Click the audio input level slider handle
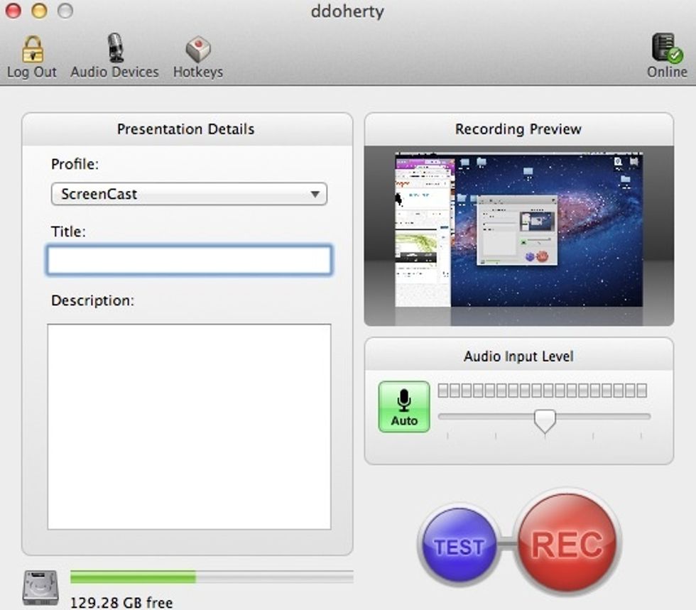The height and width of the screenshot is (610, 696). click(545, 420)
